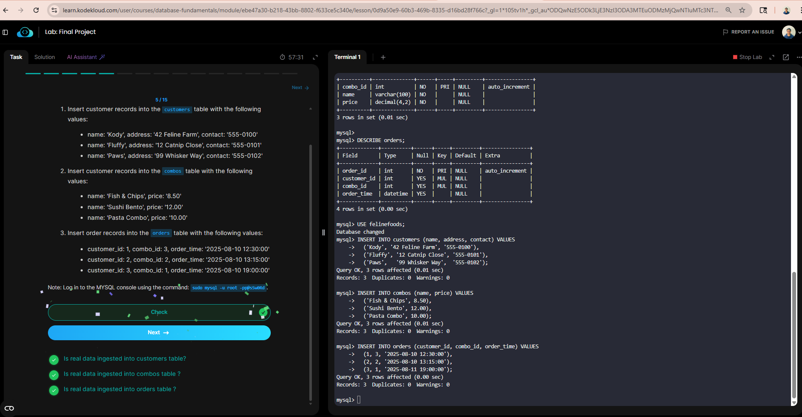Toggle the left sidebar panel icon
This screenshot has height=417, width=802.
[x=6, y=32]
